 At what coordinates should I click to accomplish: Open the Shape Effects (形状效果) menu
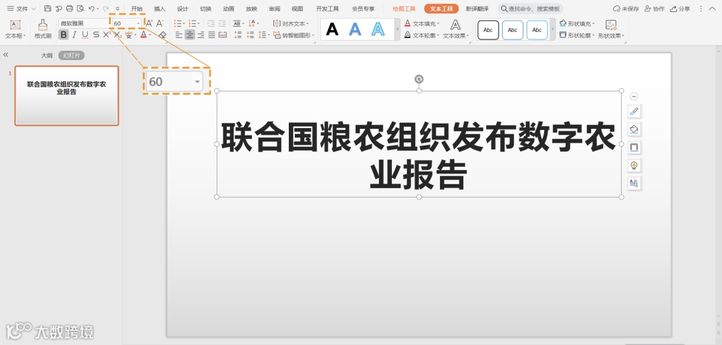[612, 29]
